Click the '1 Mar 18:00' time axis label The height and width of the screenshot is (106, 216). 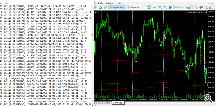point(102,99)
